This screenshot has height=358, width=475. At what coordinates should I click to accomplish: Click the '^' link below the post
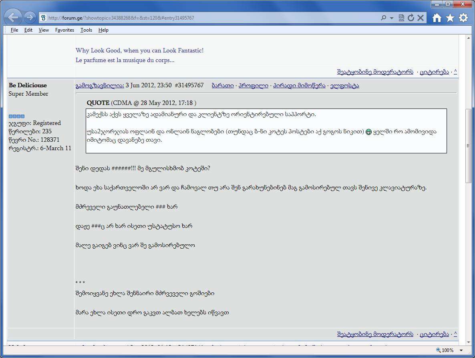(455, 334)
